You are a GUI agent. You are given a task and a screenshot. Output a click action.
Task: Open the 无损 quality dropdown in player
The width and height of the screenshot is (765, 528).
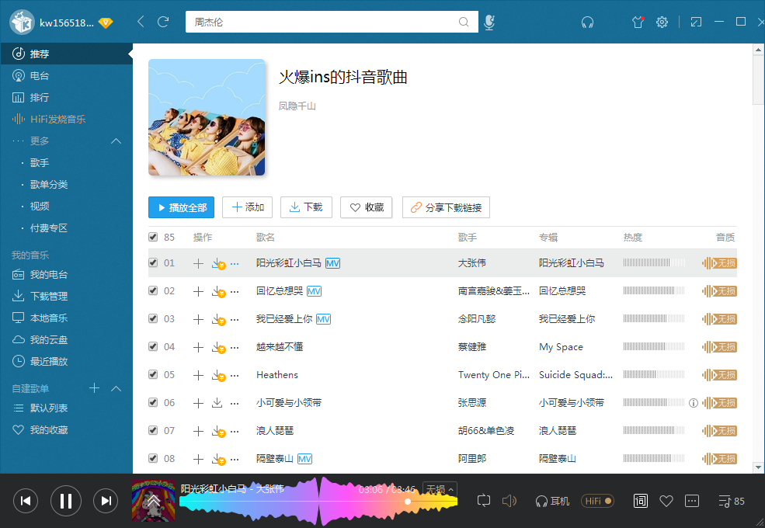click(440, 489)
